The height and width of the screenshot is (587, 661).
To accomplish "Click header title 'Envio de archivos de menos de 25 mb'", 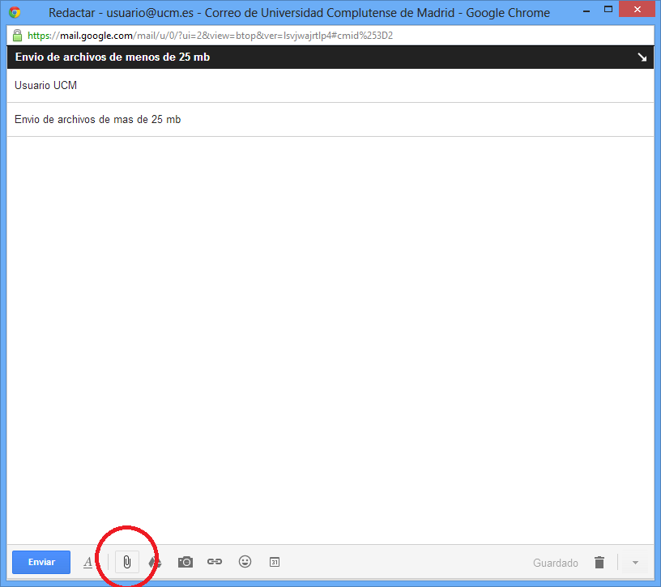I will click(113, 57).
